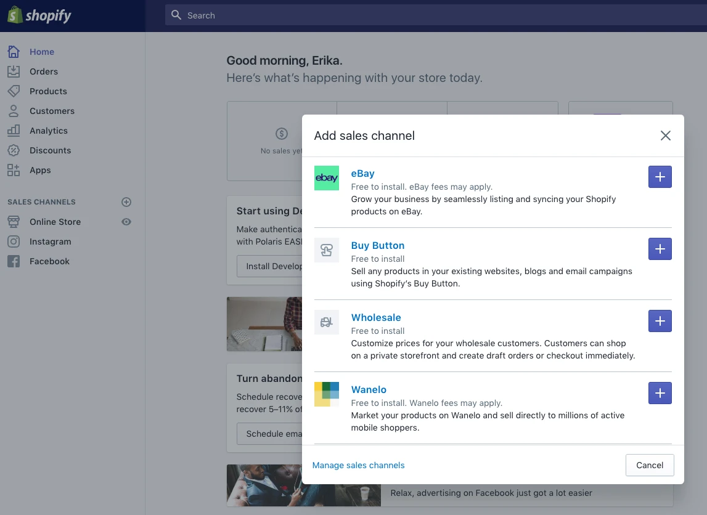Click the Schedule ema button behind the dialog

pos(269,434)
